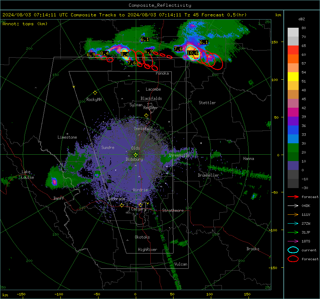This screenshot has height=299, width=320.
Task: Click the Limestone label
Action: 67,137
